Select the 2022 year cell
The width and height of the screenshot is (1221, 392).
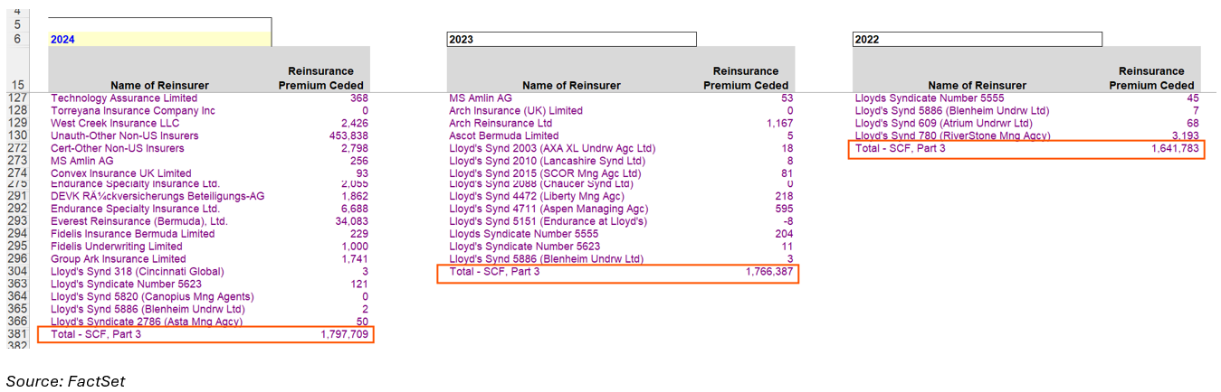[978, 39]
